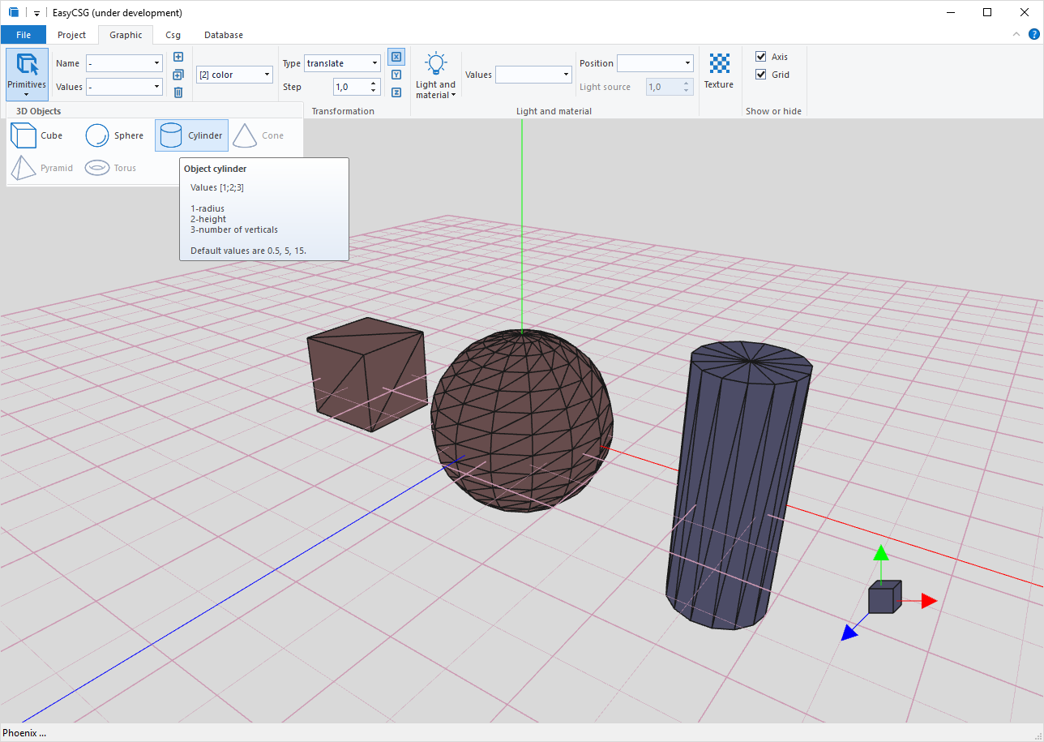
Task: Switch to the Database tab
Action: (224, 35)
